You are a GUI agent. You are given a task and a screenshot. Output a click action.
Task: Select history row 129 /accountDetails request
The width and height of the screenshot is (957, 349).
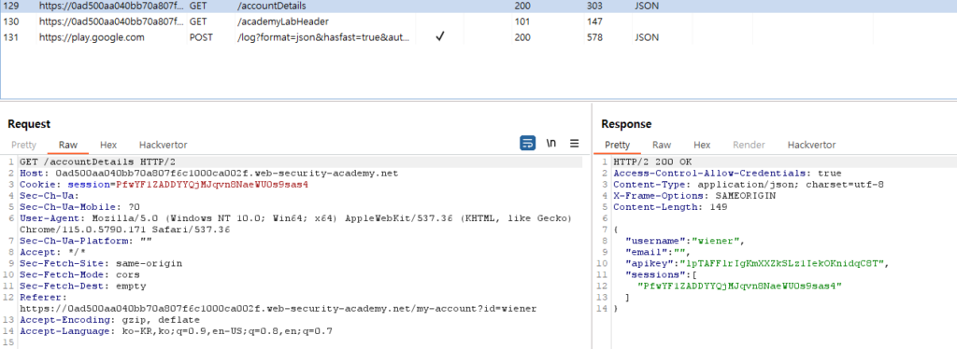coord(478,7)
